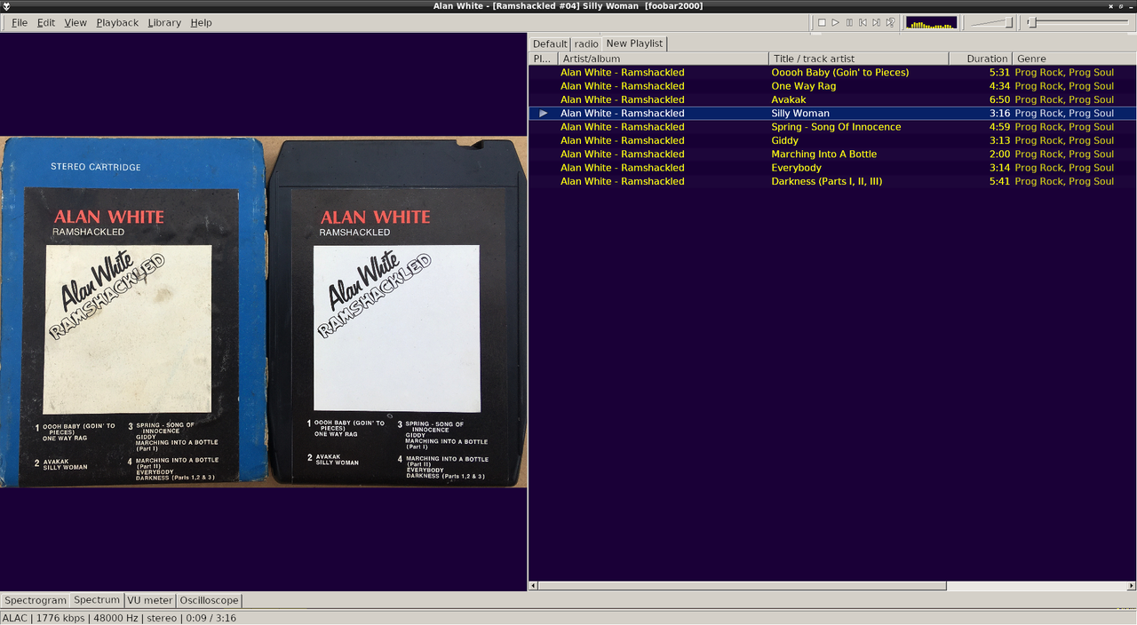Sort by the Genre column header

[x=1074, y=59]
